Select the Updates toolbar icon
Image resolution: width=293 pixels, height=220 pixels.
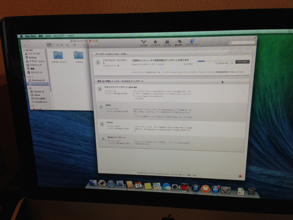point(192,43)
